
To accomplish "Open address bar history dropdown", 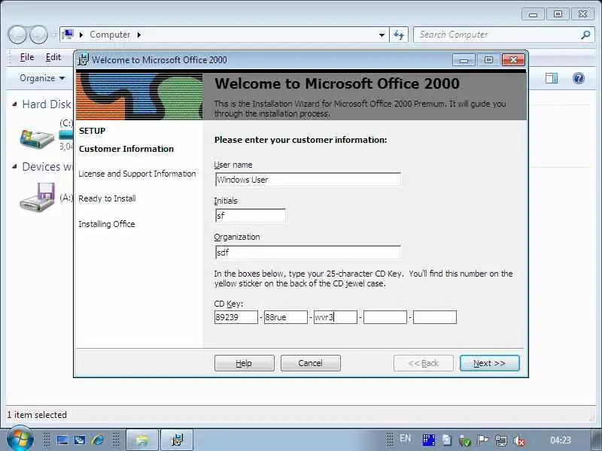I will coord(382,35).
